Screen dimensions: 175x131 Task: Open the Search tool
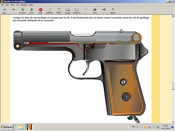[68, 11]
